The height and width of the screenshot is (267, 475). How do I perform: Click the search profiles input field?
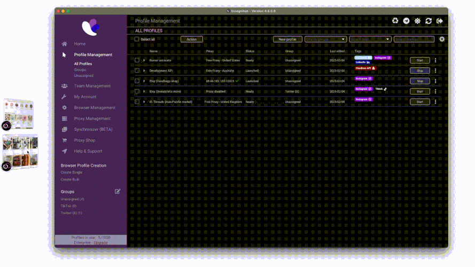(x=414, y=39)
